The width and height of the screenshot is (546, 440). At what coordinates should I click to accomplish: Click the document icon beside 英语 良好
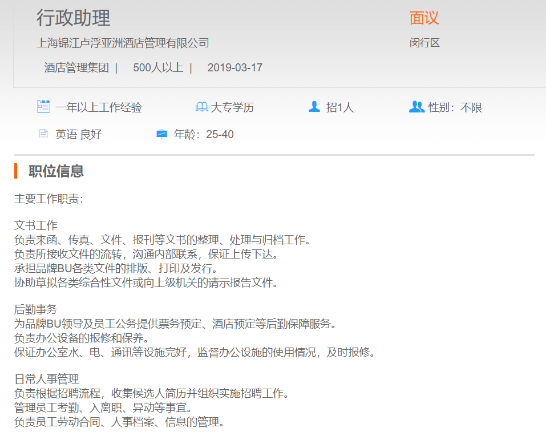pyautogui.click(x=43, y=134)
